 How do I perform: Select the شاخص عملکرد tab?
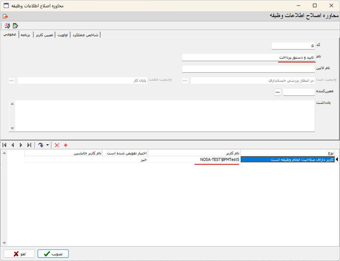(85, 34)
